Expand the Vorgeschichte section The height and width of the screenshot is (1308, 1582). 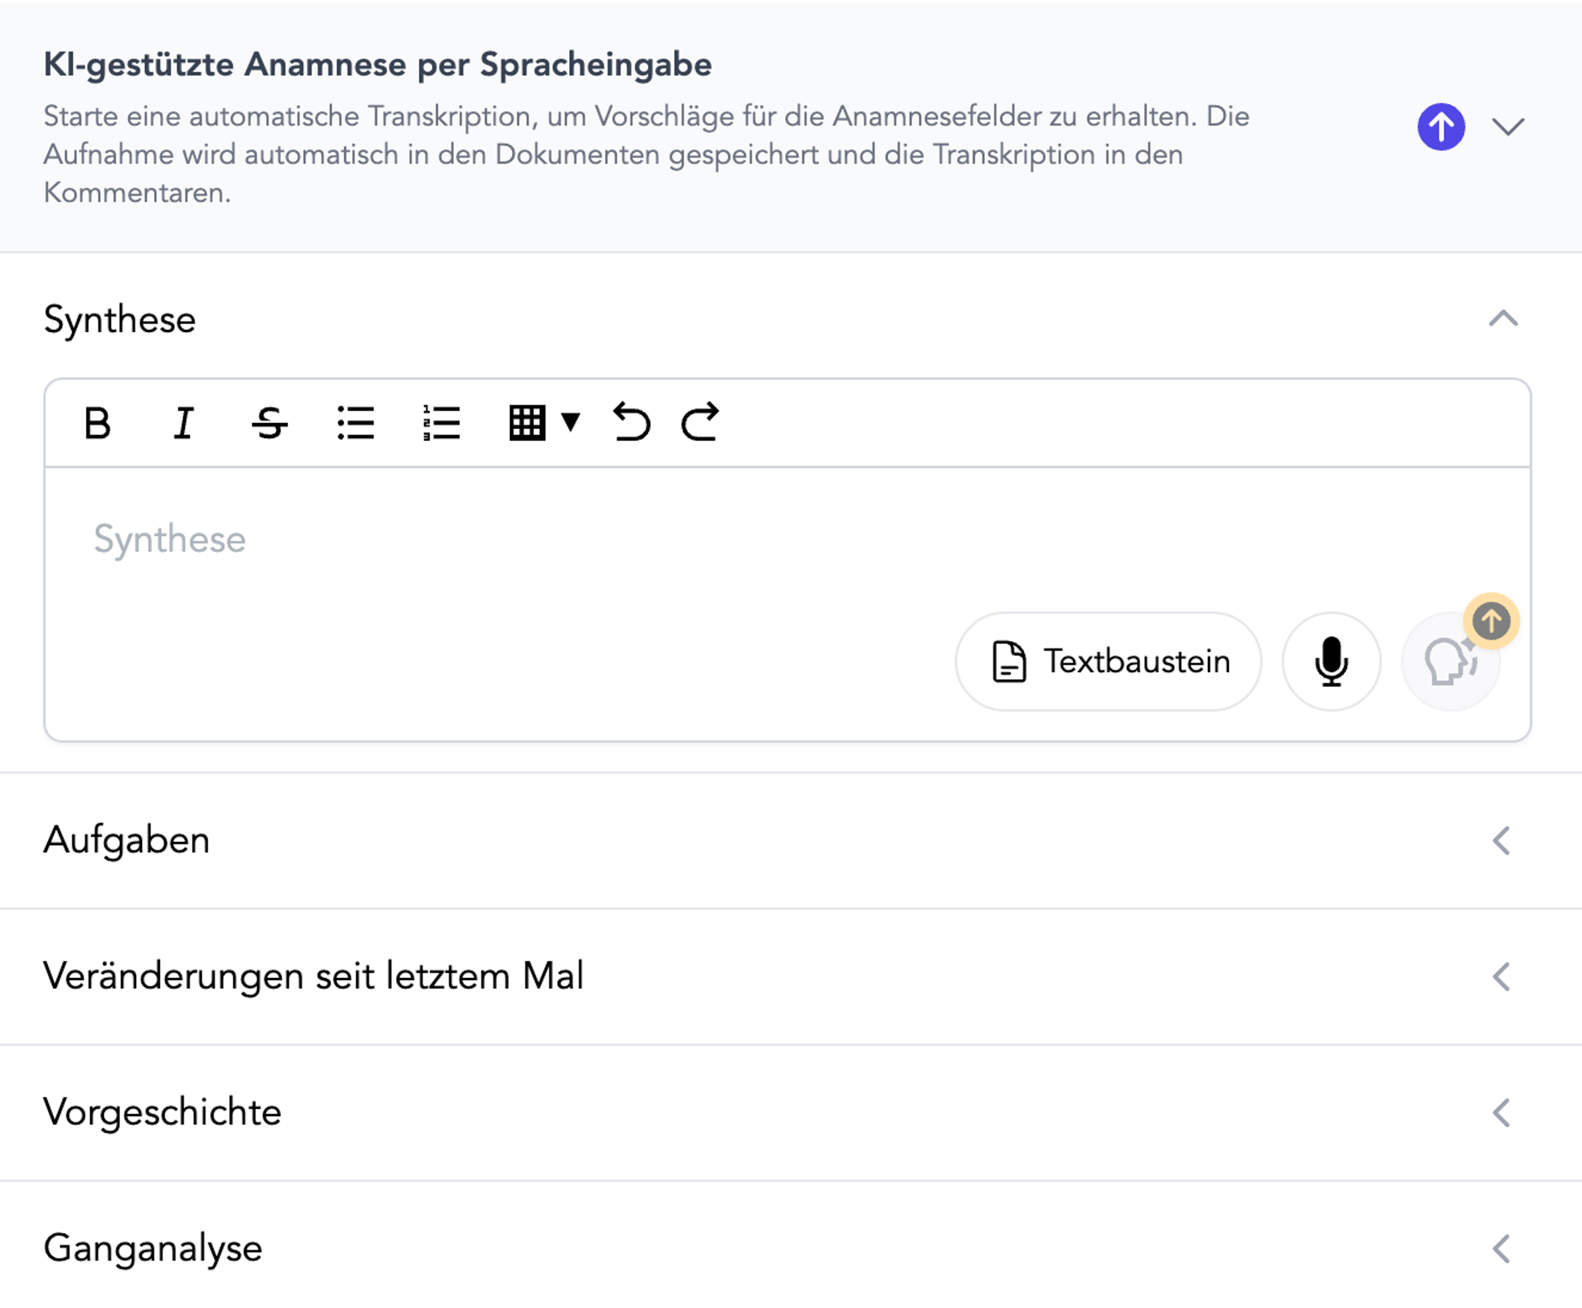pyautogui.click(x=1501, y=1112)
